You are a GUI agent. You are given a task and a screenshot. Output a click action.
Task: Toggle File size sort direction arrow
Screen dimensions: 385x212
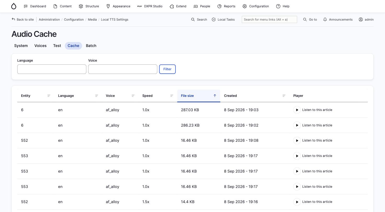(215, 96)
